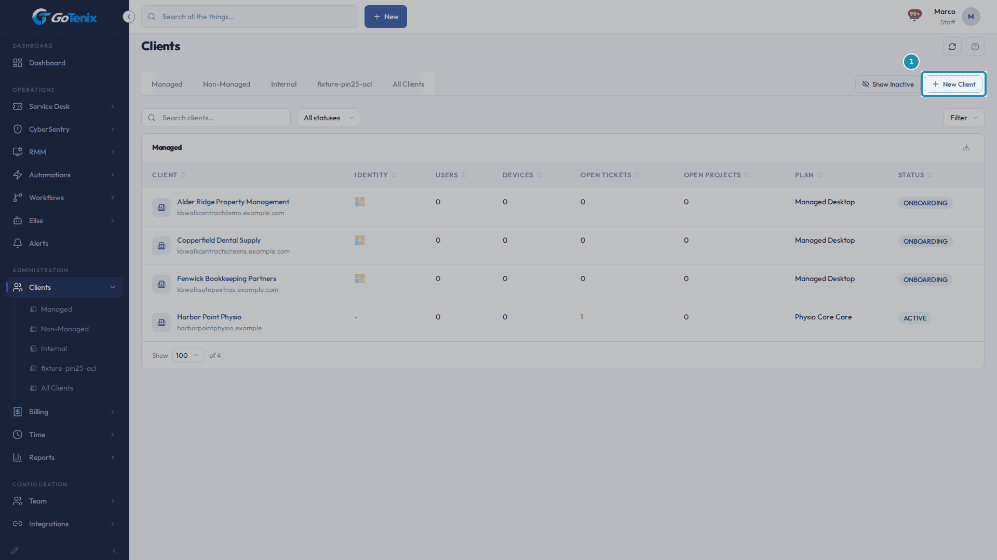The width and height of the screenshot is (997, 560).
Task: Sort by the PLAN column
Action: pos(809,175)
